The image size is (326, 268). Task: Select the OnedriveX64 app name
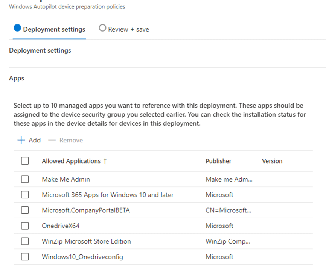click(61, 226)
